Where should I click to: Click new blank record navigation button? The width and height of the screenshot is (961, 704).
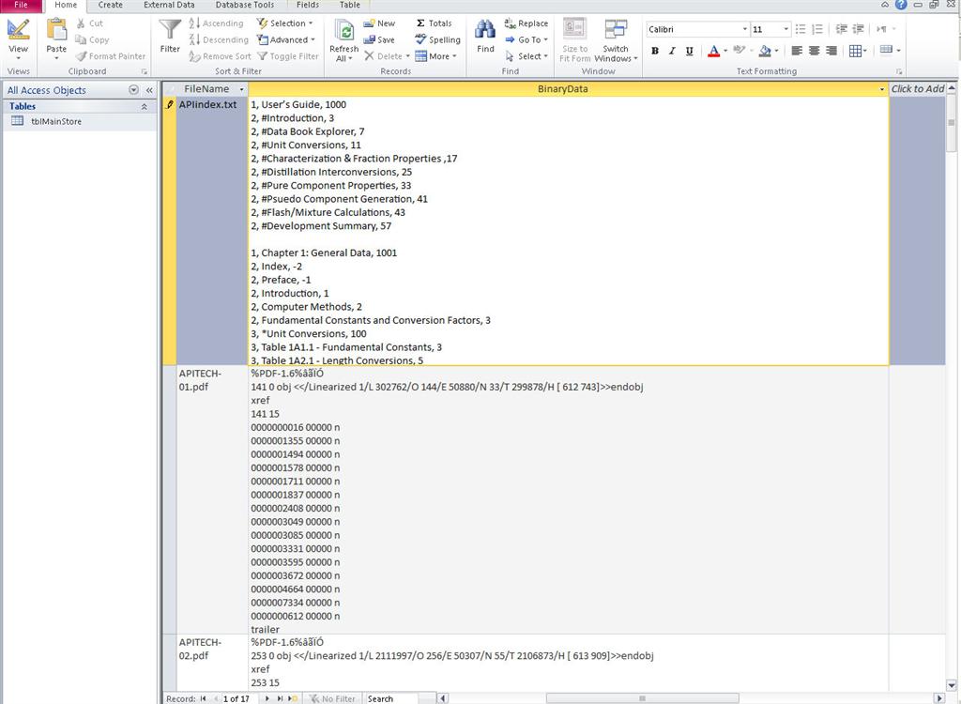tap(293, 698)
